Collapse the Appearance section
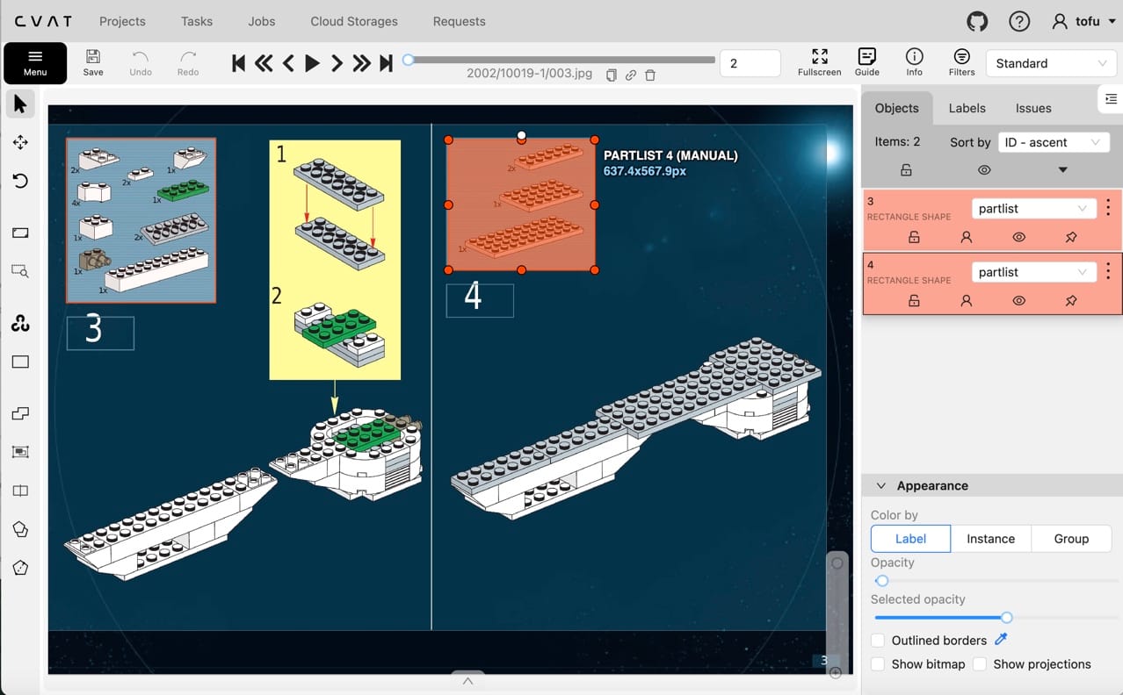 (x=881, y=485)
